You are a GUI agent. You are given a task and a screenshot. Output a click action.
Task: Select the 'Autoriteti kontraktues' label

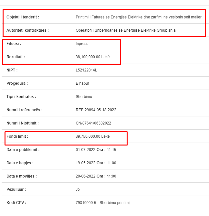(27, 30)
